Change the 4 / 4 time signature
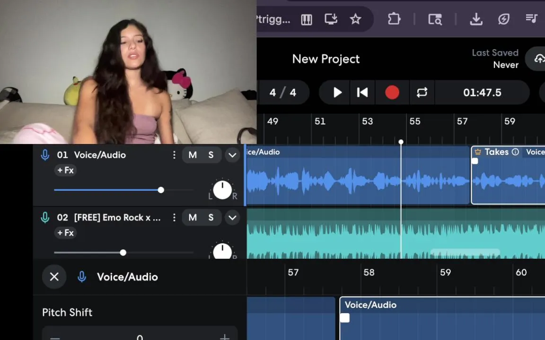 [283, 93]
